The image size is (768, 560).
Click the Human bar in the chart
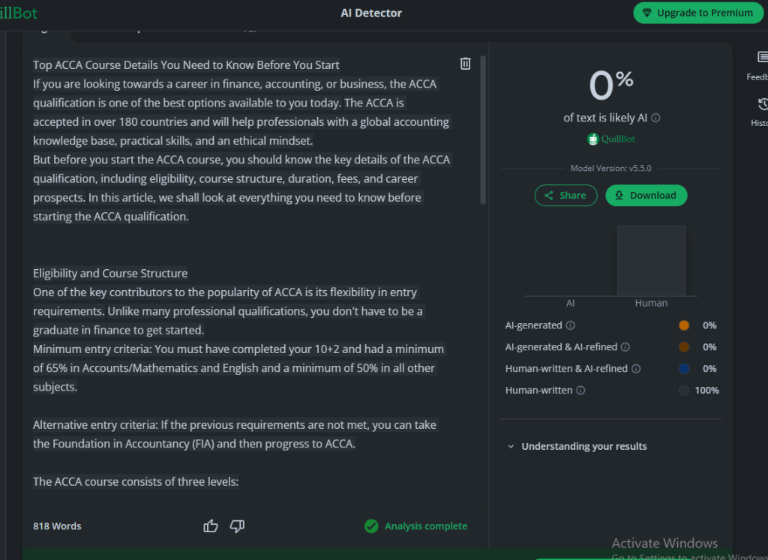coord(651,261)
